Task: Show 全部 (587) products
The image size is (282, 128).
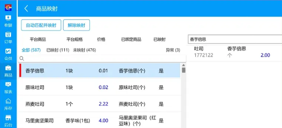Action: pyautogui.click(x=31, y=50)
